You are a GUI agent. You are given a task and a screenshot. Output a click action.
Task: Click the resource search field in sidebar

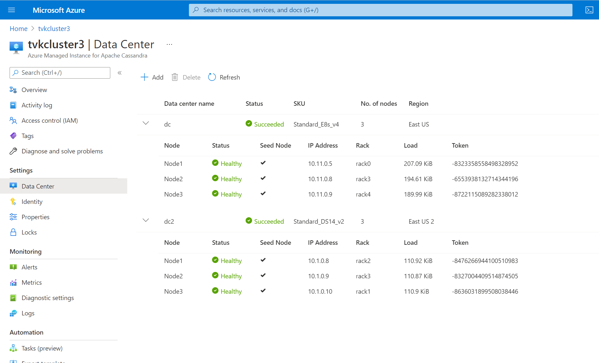pyautogui.click(x=59, y=73)
